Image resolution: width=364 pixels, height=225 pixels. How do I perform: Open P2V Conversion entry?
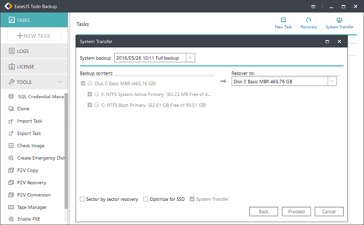[x=34, y=195]
